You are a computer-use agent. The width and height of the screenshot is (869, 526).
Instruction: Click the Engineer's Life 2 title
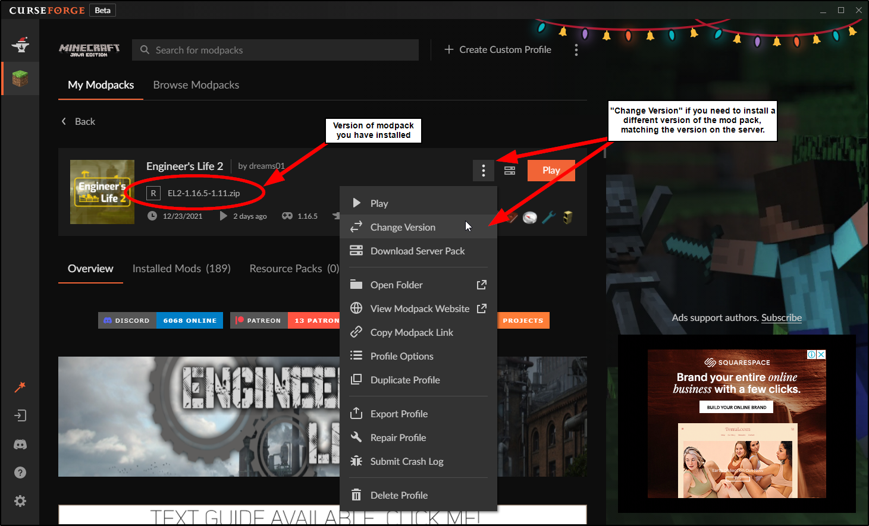pyautogui.click(x=184, y=166)
